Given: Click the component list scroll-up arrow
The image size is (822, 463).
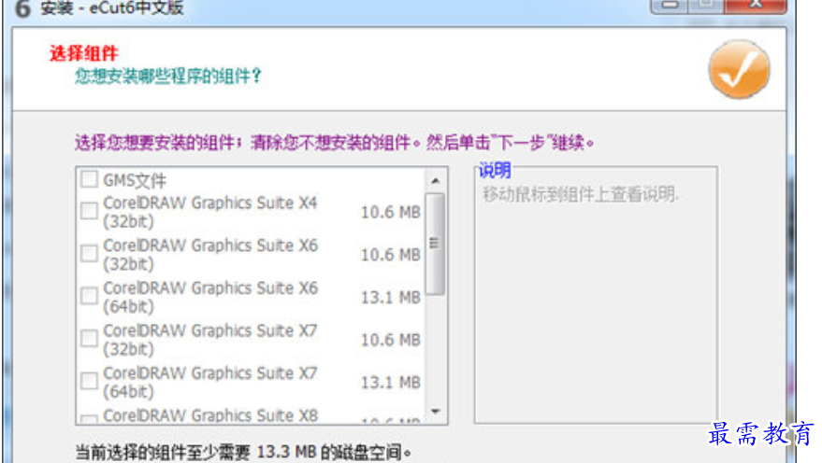Looking at the screenshot, I should pyautogui.click(x=435, y=181).
